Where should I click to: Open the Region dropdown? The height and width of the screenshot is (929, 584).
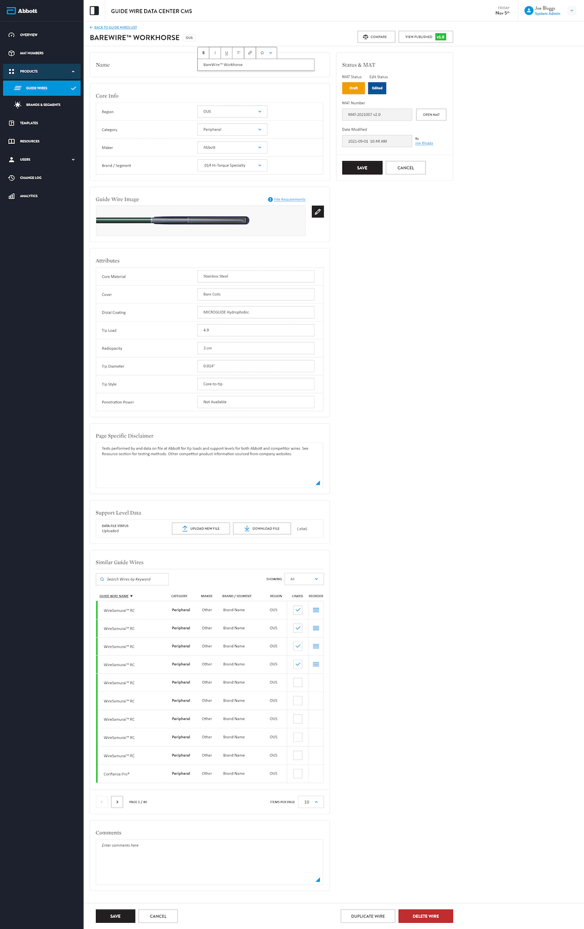(x=232, y=112)
